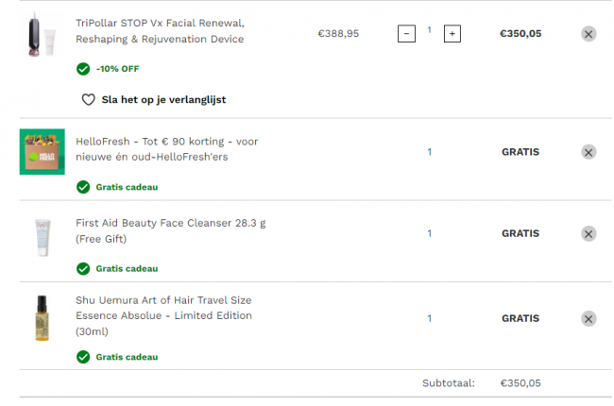Image resolution: width=614 pixels, height=406 pixels.
Task: Open the First Aid Beauty cleanser thumbnail
Action: pos(42,236)
